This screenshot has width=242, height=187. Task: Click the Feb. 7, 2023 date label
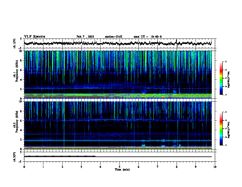[x=85, y=37]
